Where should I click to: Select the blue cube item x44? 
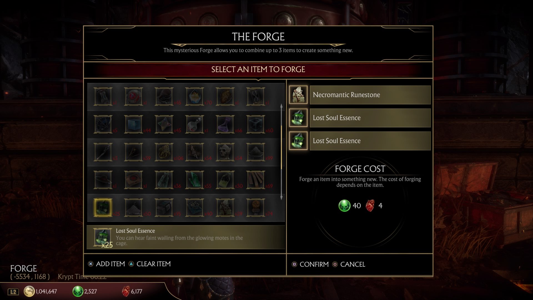coord(134,124)
